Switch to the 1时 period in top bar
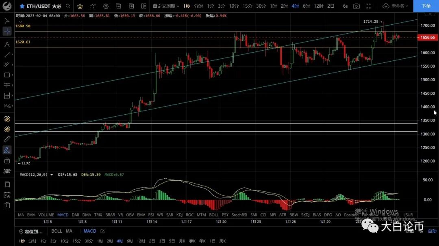439x246 pixels. [x=273, y=6]
